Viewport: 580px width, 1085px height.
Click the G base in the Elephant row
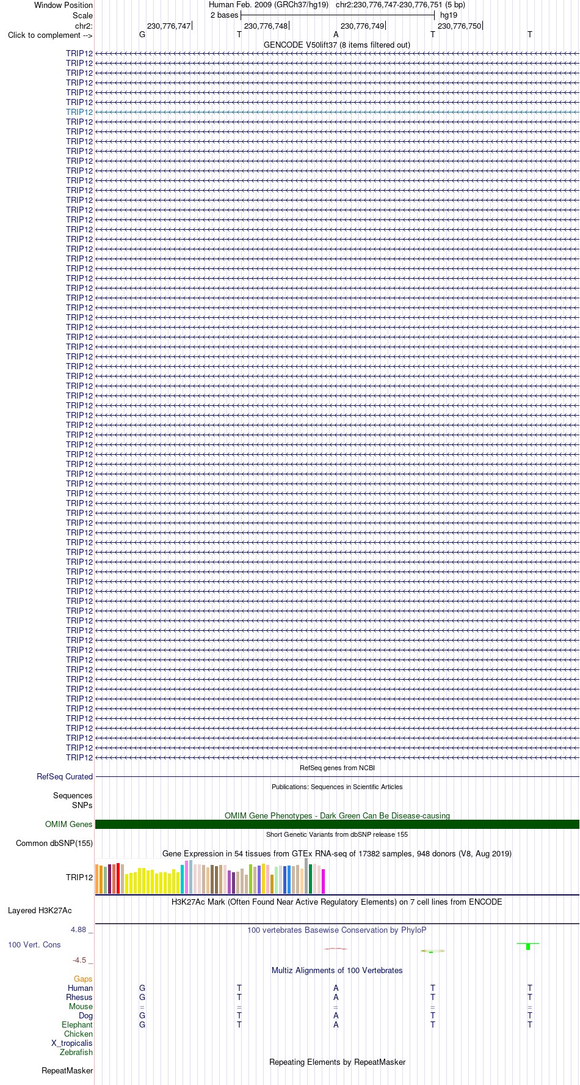coord(142,1025)
